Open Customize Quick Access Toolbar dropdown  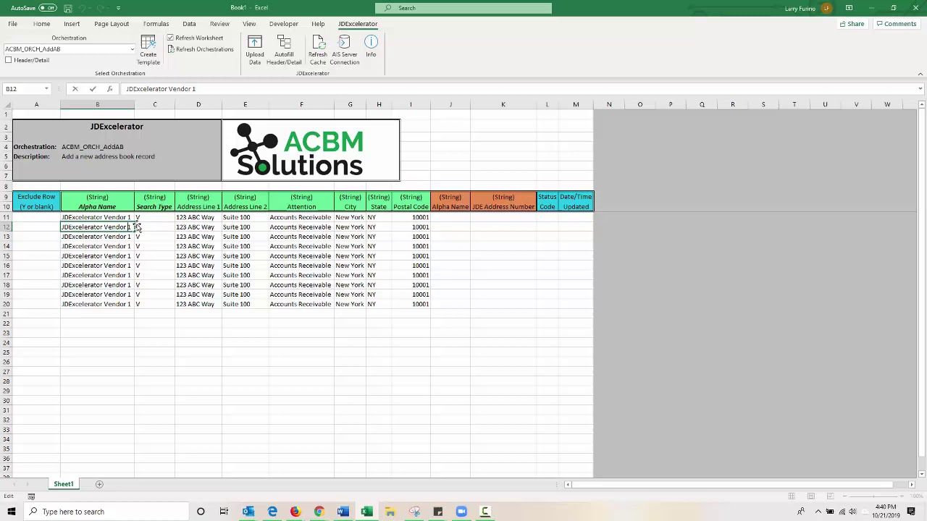(118, 8)
